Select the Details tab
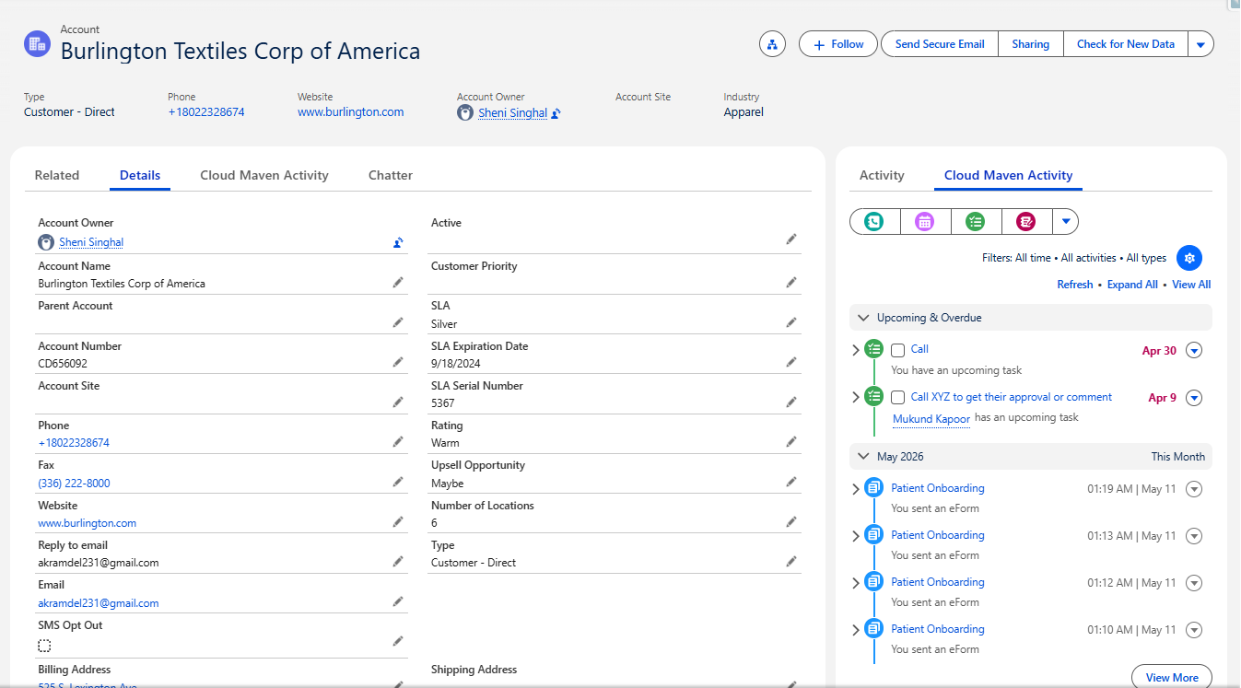1241x688 pixels. click(140, 175)
